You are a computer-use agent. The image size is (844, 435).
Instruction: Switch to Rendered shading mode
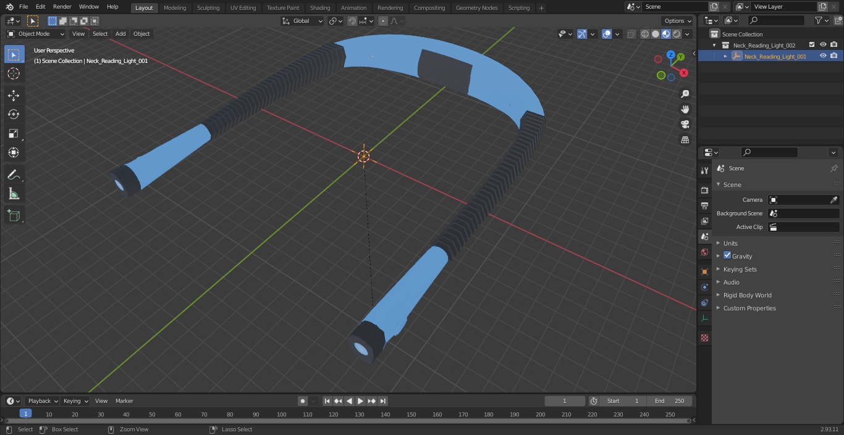coord(677,34)
